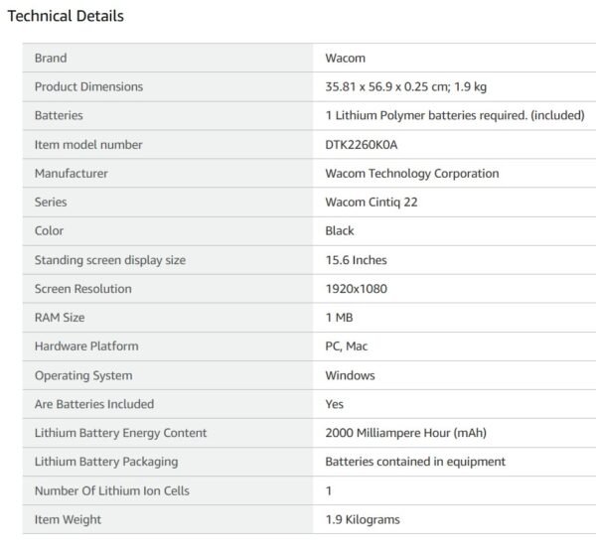Image resolution: width=596 pixels, height=551 pixels.
Task: Click the Technical Details heading
Action: [66, 16]
